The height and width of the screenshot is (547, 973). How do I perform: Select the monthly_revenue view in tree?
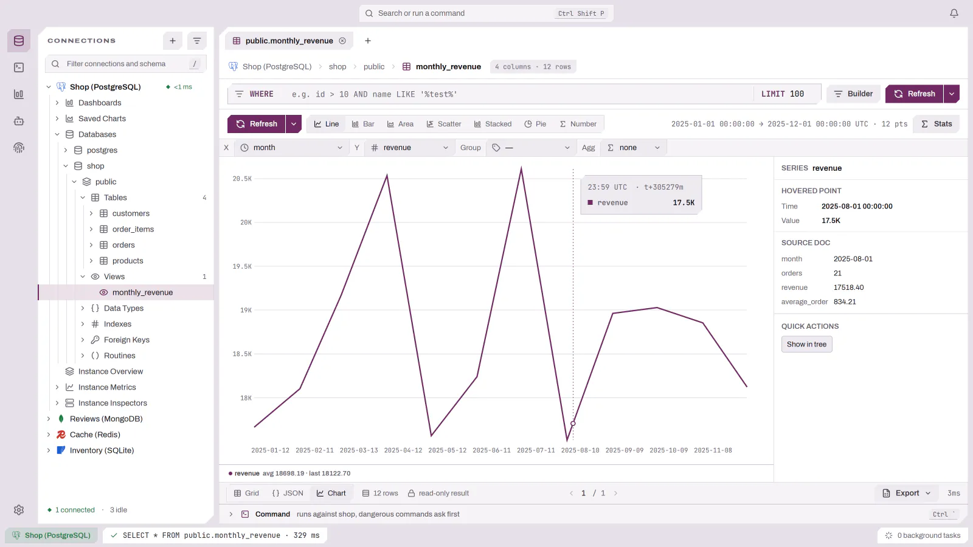126,292
